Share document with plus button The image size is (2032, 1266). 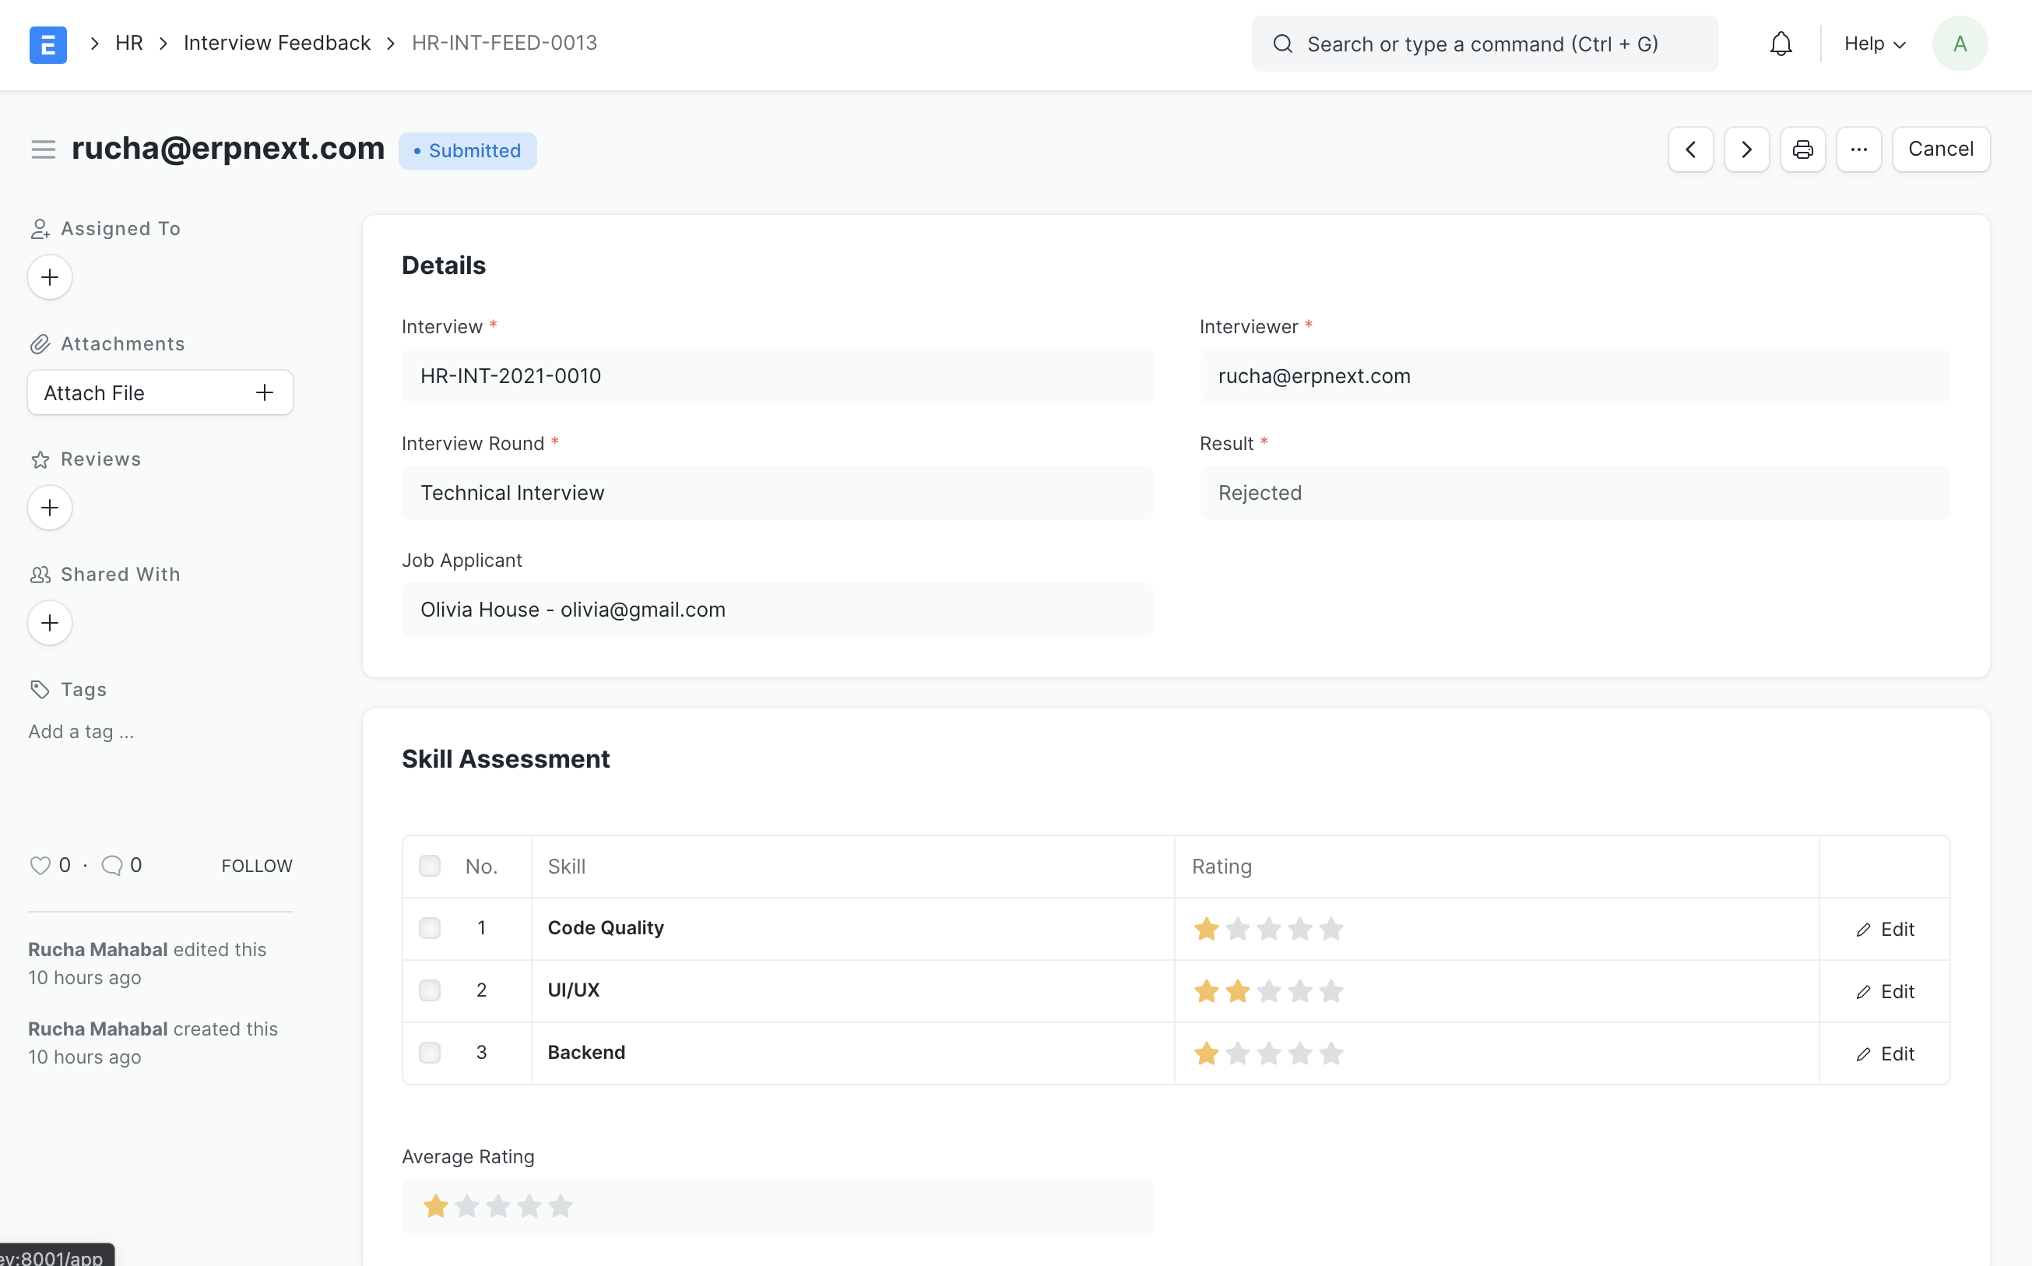point(51,623)
